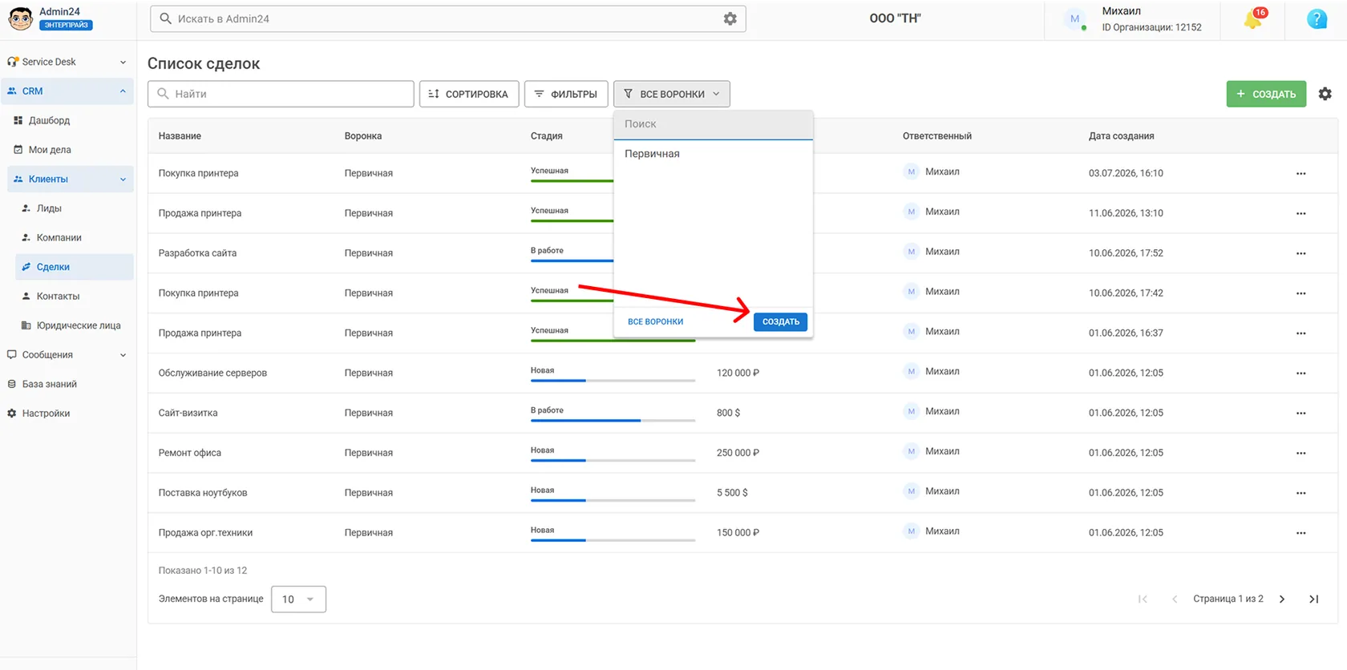This screenshot has width=1347, height=670.
Task: Choose Все воронки link in popup
Action: [655, 322]
